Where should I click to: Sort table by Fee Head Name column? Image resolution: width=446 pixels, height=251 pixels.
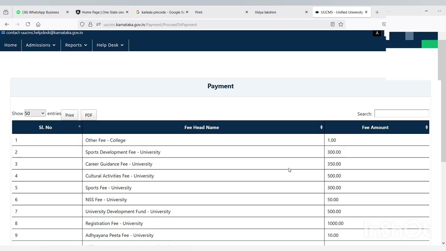(x=203, y=127)
